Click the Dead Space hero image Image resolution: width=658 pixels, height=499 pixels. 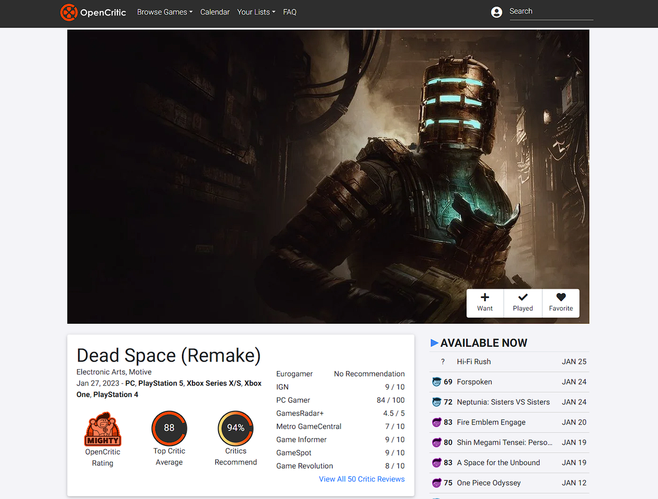[328, 176]
